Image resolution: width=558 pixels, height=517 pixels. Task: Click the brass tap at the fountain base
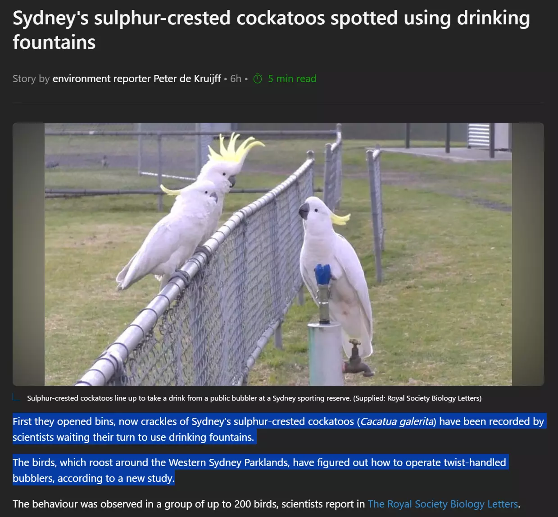pyautogui.click(x=357, y=360)
